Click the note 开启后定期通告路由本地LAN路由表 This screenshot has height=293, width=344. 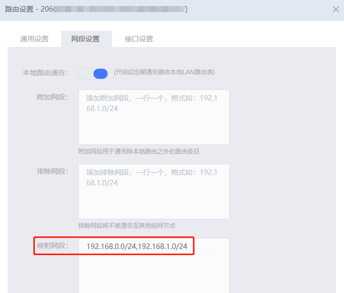point(164,72)
